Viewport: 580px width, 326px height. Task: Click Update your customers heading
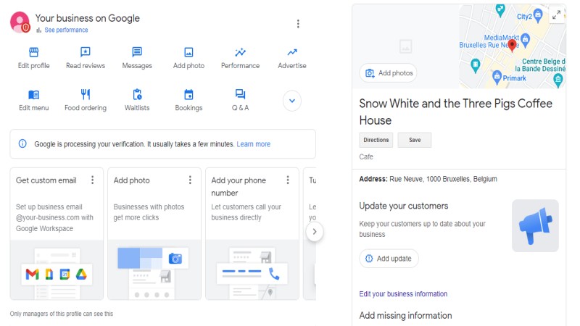[404, 206]
